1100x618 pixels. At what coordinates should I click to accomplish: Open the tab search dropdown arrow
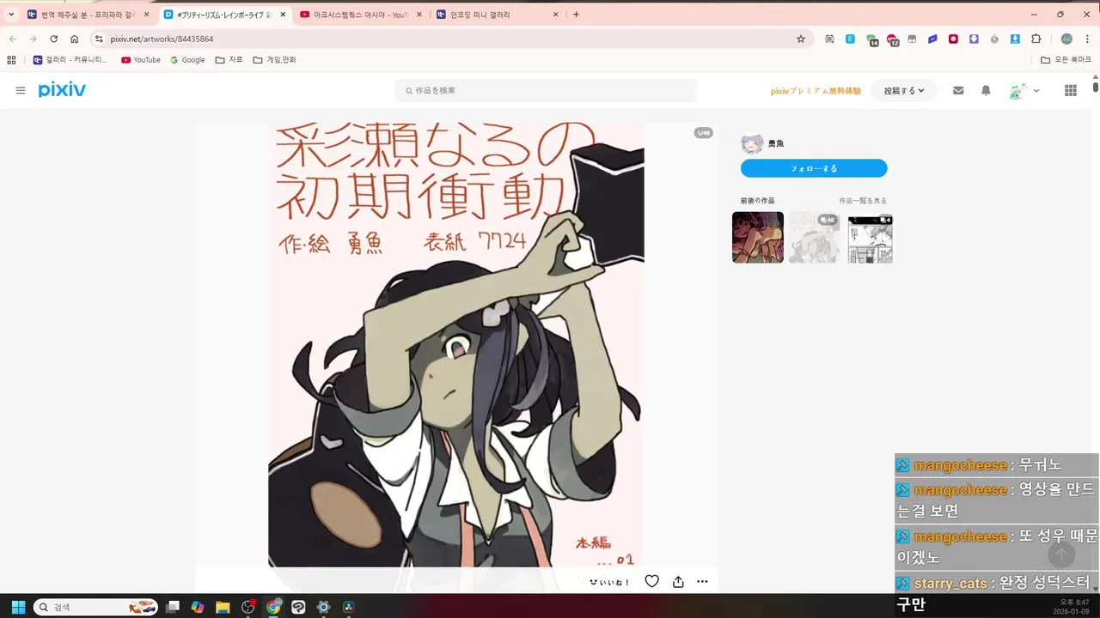[x=11, y=15]
